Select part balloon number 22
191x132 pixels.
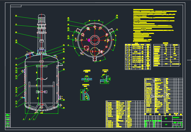(x=16, y=16)
